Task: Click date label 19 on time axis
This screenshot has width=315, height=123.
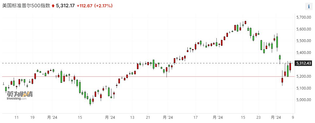Action: click(x=33, y=117)
